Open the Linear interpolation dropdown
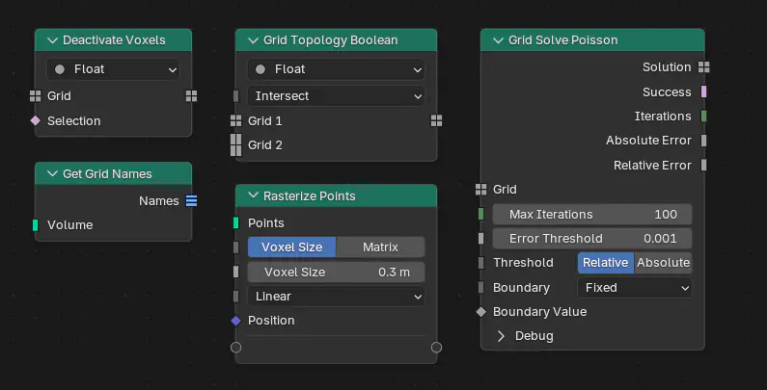The height and width of the screenshot is (390, 767). click(x=336, y=297)
